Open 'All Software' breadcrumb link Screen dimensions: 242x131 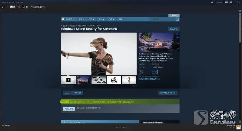coord(64,26)
